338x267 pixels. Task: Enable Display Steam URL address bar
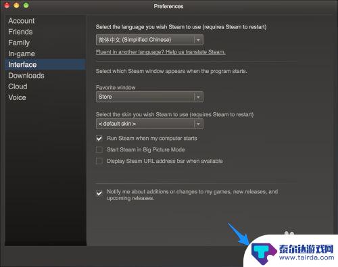(x=99, y=161)
